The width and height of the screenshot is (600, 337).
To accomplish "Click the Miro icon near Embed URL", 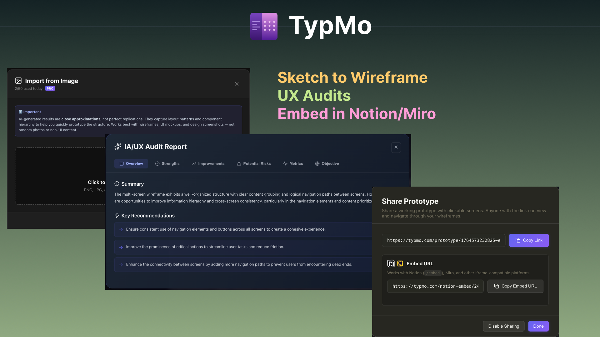I will tap(400, 264).
